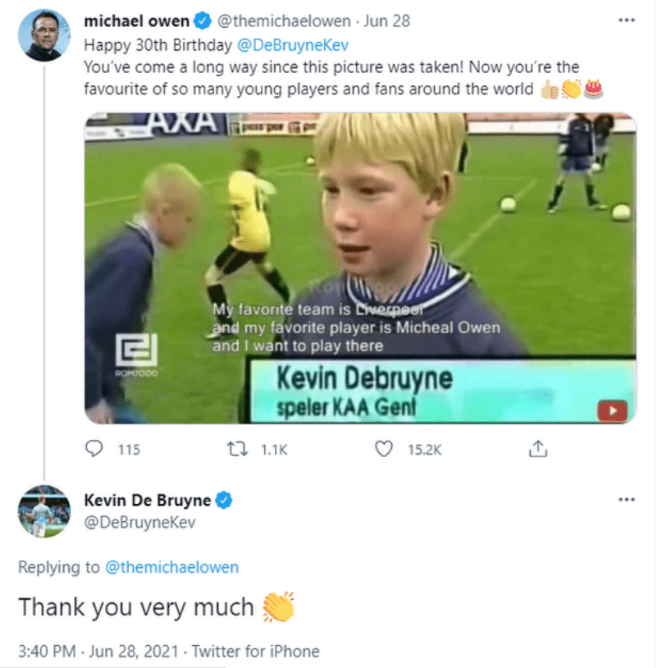Open the three-dot menu on Kevin De Bruyne's reply

pyautogui.click(x=627, y=499)
